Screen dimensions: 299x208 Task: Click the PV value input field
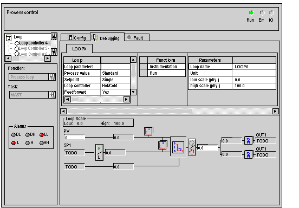click(x=75, y=137)
